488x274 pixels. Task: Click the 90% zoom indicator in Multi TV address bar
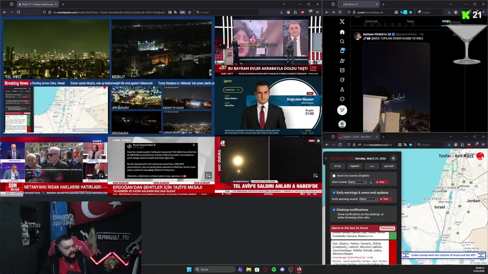click(x=182, y=12)
